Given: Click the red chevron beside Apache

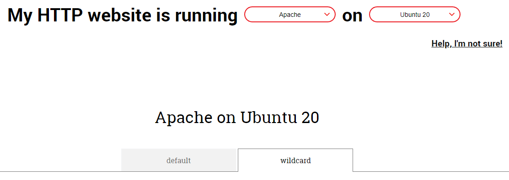Looking at the screenshot, I should click(x=327, y=14).
